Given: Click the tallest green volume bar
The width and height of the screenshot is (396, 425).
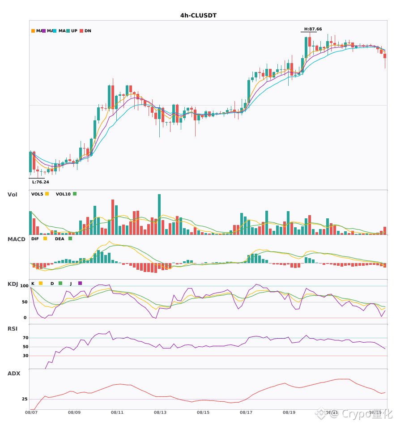Looking at the screenshot, I should [159, 214].
